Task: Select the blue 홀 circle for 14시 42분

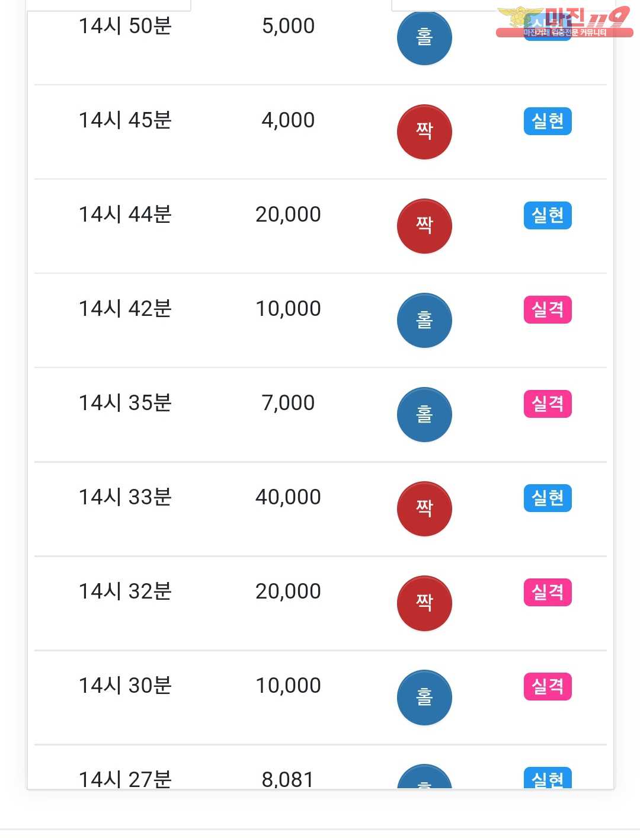Action: (424, 320)
